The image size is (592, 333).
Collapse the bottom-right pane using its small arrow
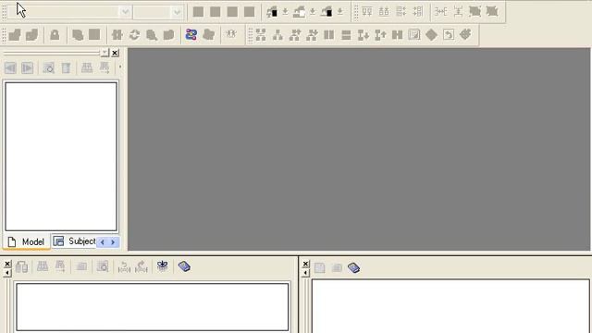[x=305, y=273]
